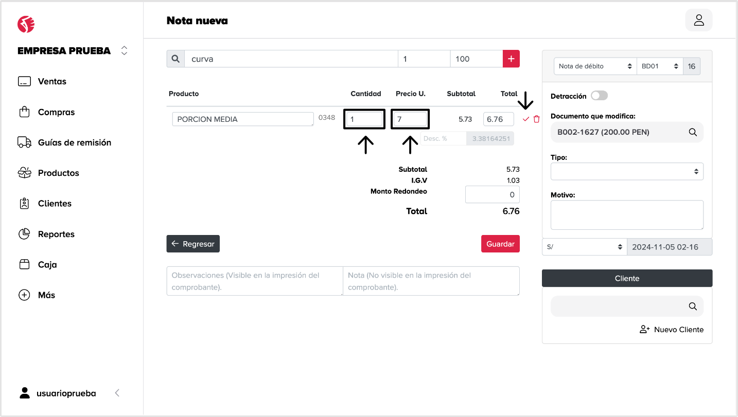The image size is (738, 417).
Task: Click the search icon in Documento que modifica
Action: [x=693, y=132]
